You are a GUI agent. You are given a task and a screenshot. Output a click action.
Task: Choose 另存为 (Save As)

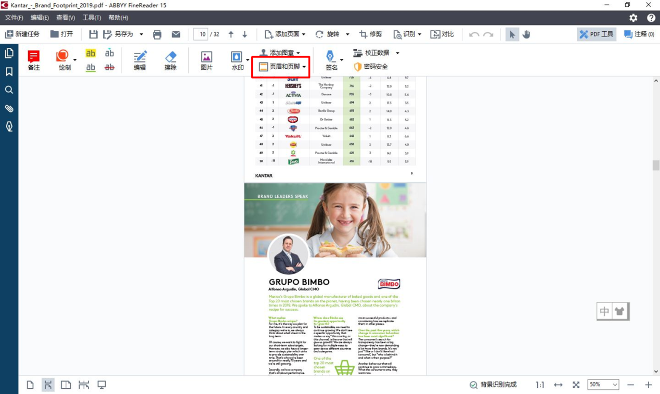tap(118, 34)
